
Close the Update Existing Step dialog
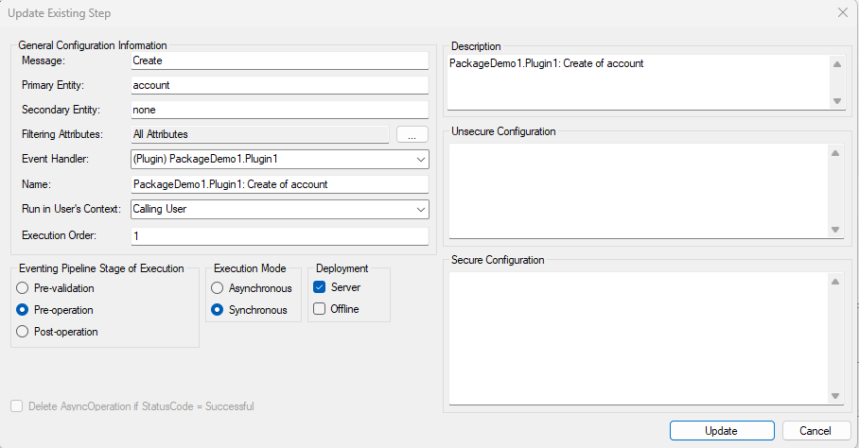[x=842, y=12]
